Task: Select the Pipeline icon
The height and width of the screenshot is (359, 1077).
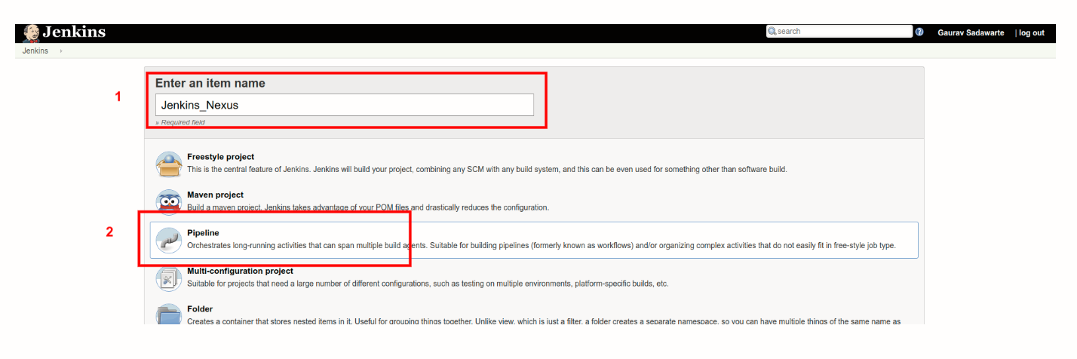Action: (x=168, y=240)
